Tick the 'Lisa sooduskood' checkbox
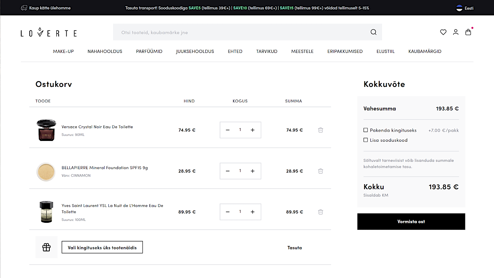 (x=365, y=140)
